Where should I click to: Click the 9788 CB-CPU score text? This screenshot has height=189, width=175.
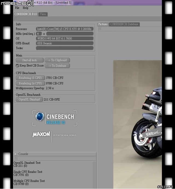click(54, 83)
